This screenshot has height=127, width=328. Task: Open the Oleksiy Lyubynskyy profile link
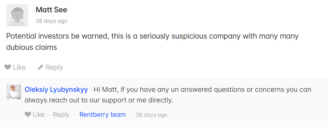click(56, 89)
